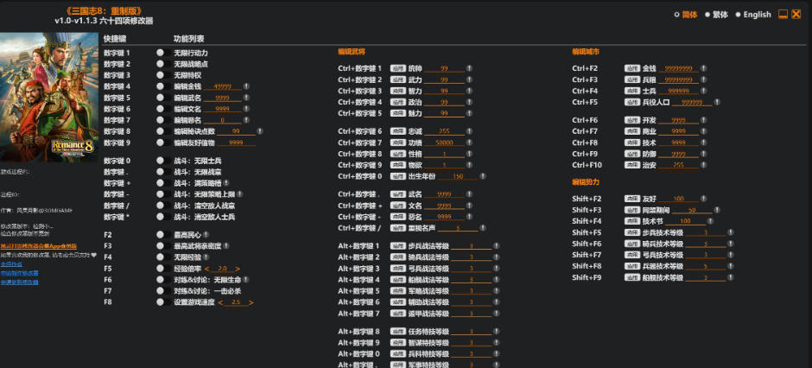Select 简体 language option
Screen dimensions: 812x368
[x=686, y=15]
